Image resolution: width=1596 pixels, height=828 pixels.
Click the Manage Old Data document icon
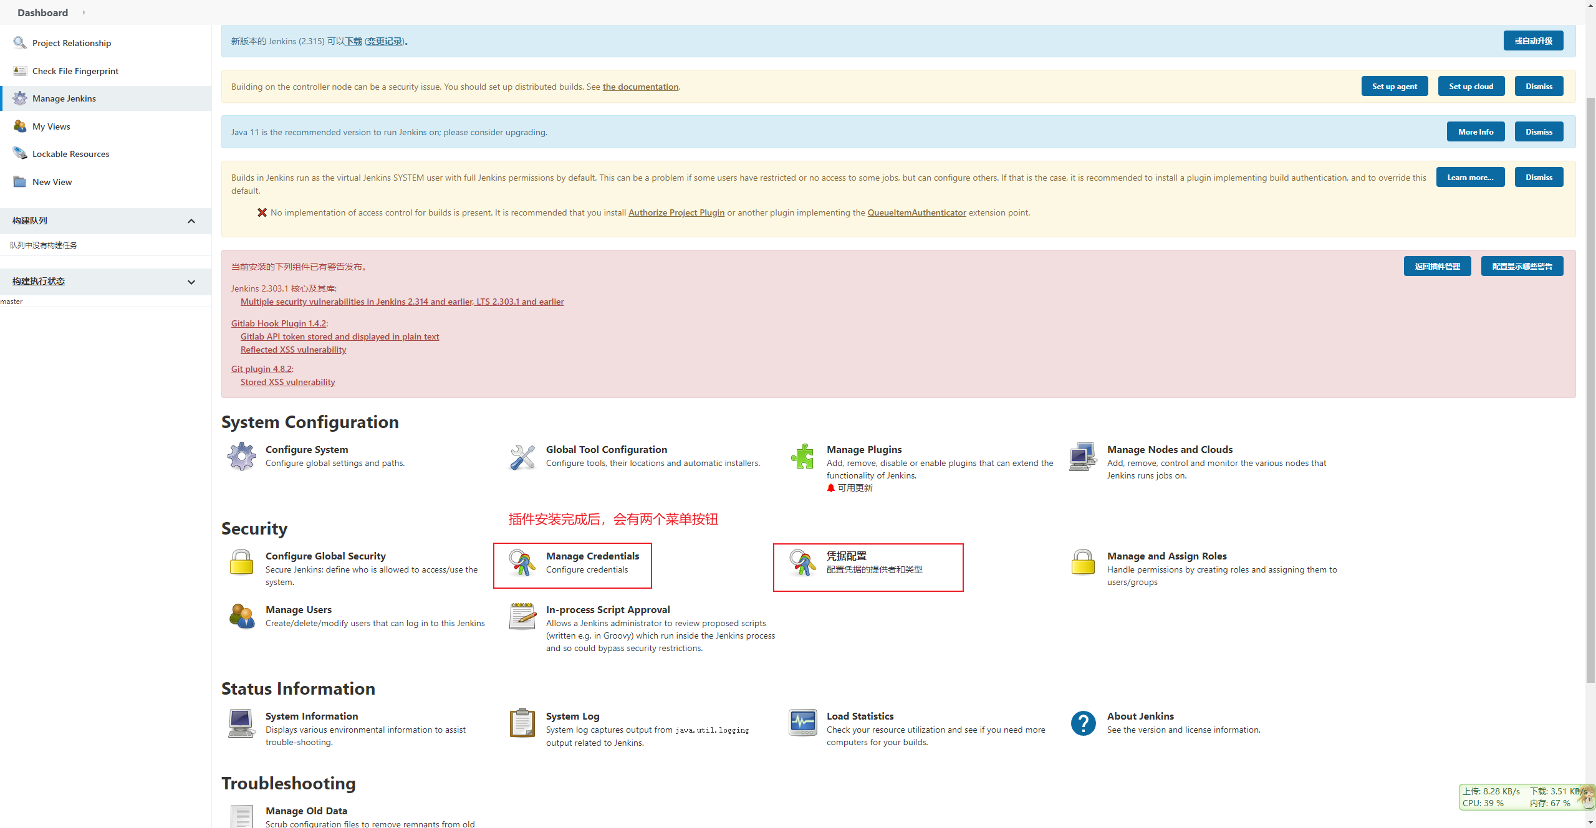coord(242,816)
